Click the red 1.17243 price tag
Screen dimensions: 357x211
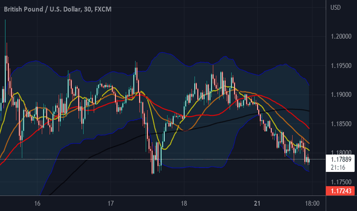click(340, 191)
